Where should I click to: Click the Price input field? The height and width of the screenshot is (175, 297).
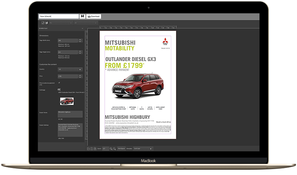[x=68, y=76]
